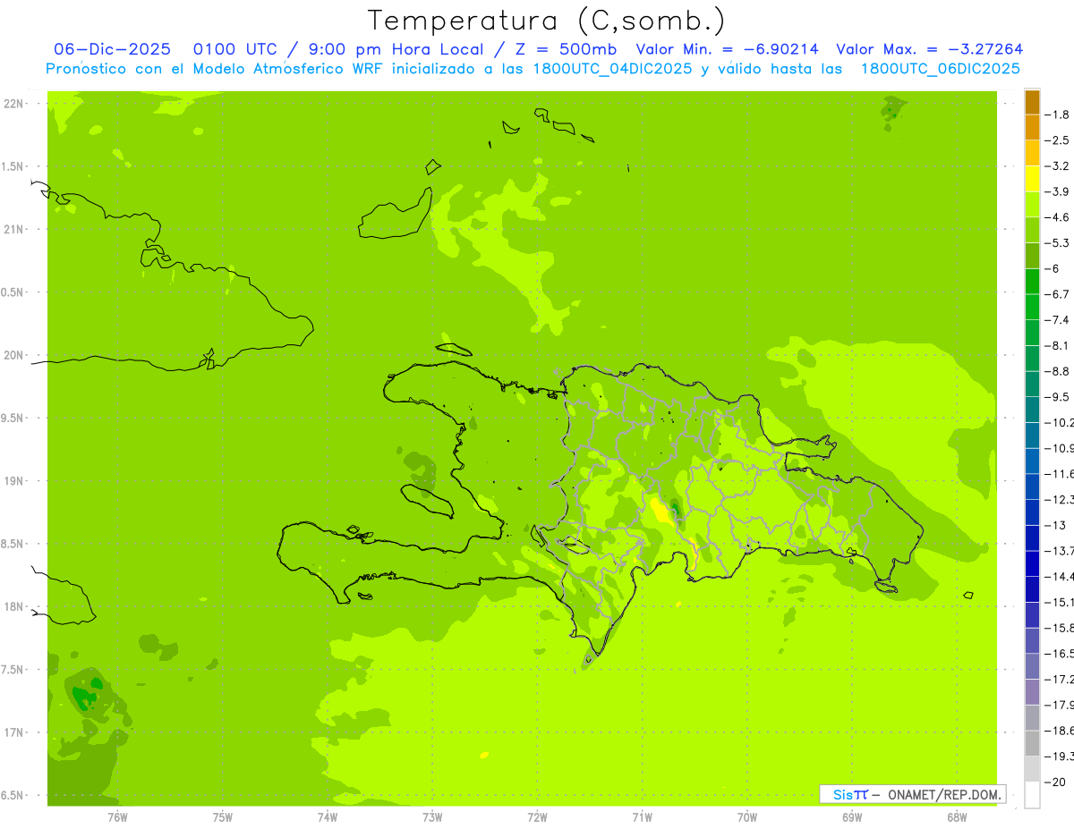The image size is (1074, 829).
Task: Click the '-8.8' colorbar value
Action: coord(1058,371)
